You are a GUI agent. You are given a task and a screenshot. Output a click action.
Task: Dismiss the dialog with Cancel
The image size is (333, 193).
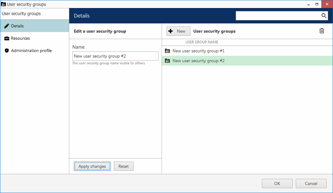click(x=311, y=183)
